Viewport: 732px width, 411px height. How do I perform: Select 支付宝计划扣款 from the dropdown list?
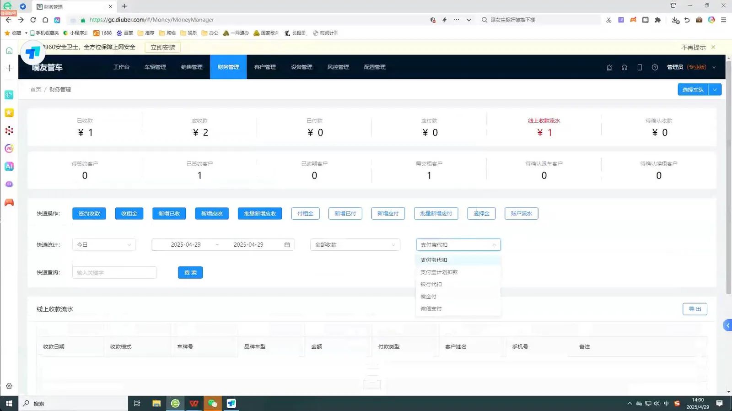click(x=458, y=272)
